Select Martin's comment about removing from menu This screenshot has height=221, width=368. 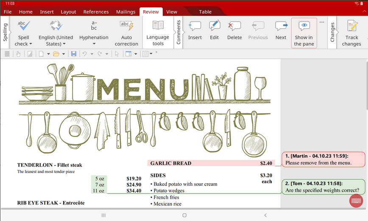point(323,159)
